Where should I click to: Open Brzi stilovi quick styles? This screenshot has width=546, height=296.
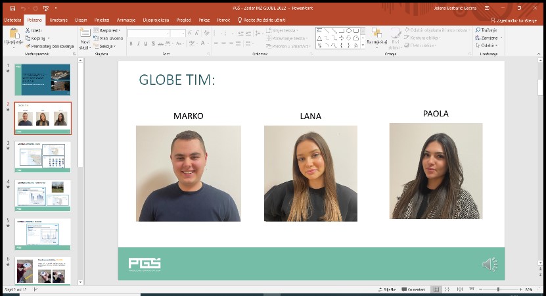(395, 38)
